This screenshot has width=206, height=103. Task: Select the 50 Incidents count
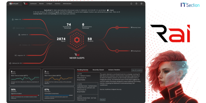click(90, 39)
